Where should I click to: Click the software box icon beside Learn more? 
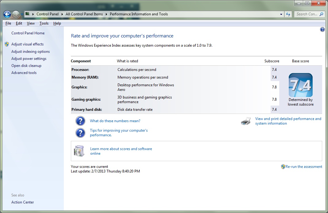pyautogui.click(x=79, y=151)
